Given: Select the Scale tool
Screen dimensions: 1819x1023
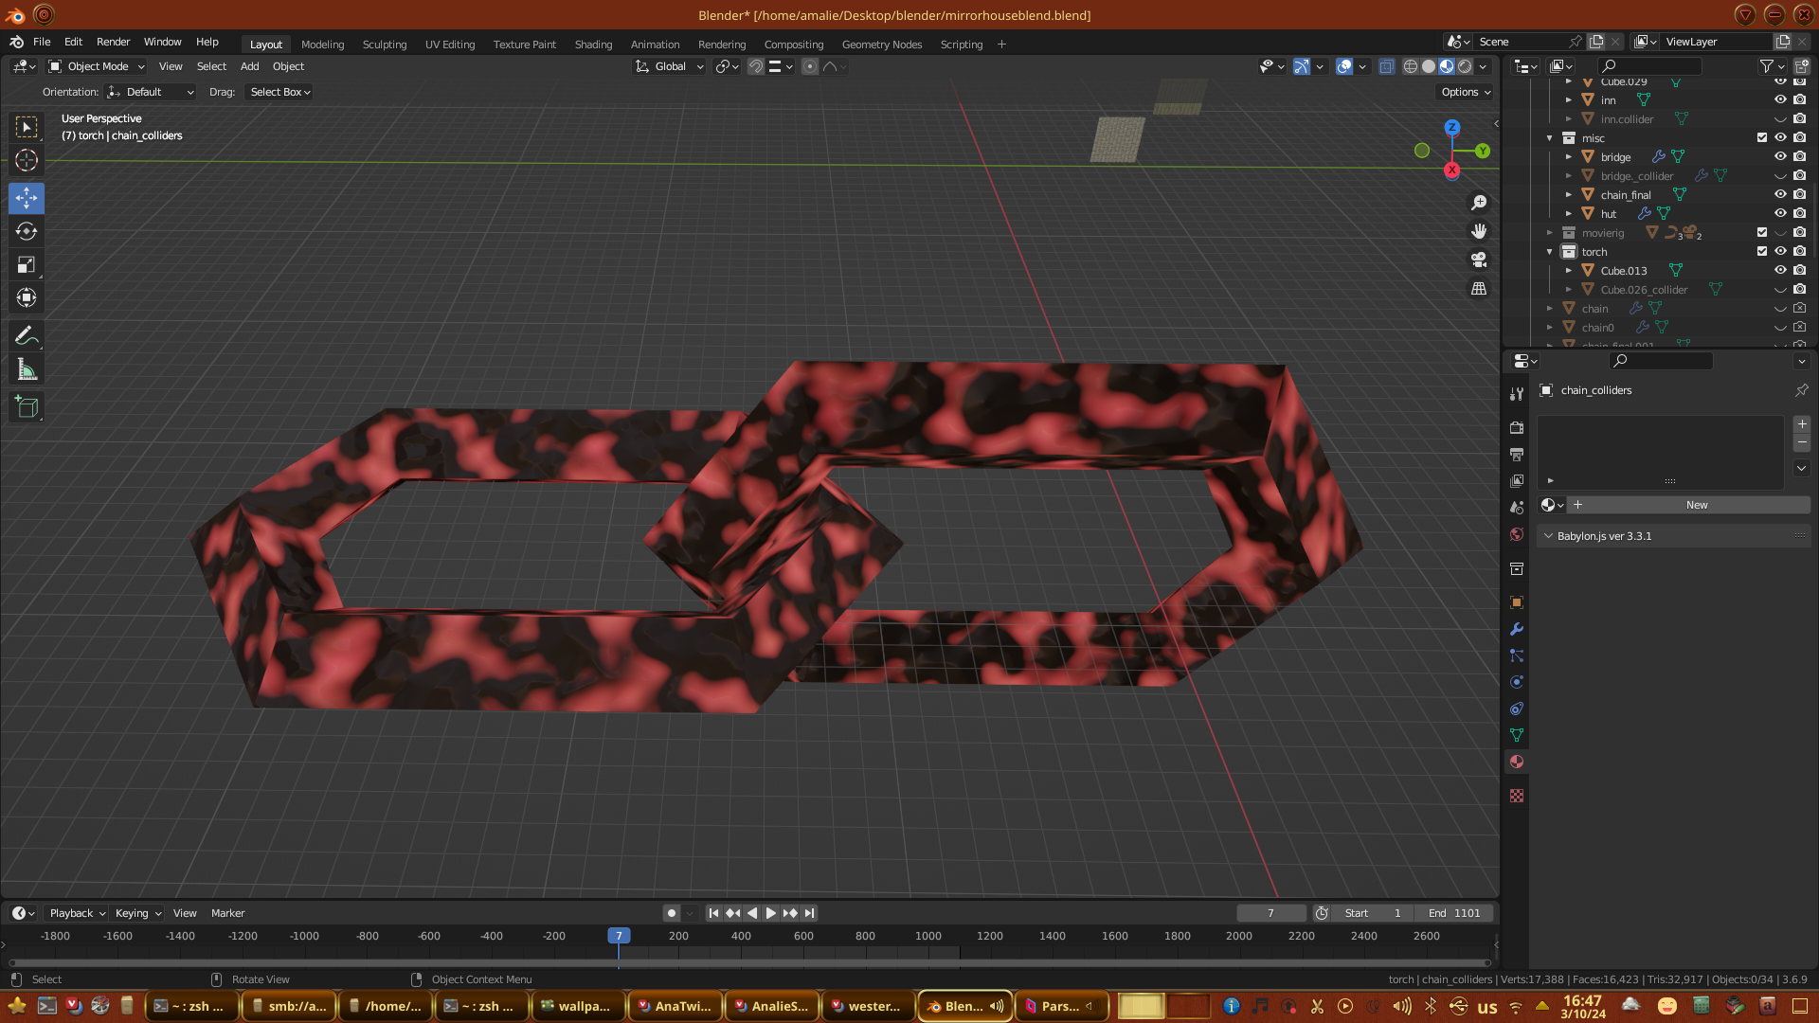Looking at the screenshot, I should [x=27, y=265].
